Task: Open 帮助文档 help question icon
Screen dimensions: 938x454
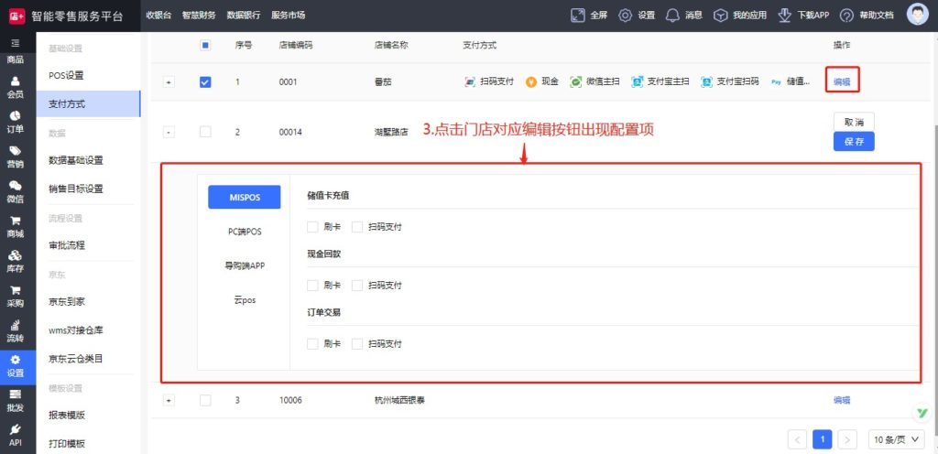Action: [x=846, y=16]
